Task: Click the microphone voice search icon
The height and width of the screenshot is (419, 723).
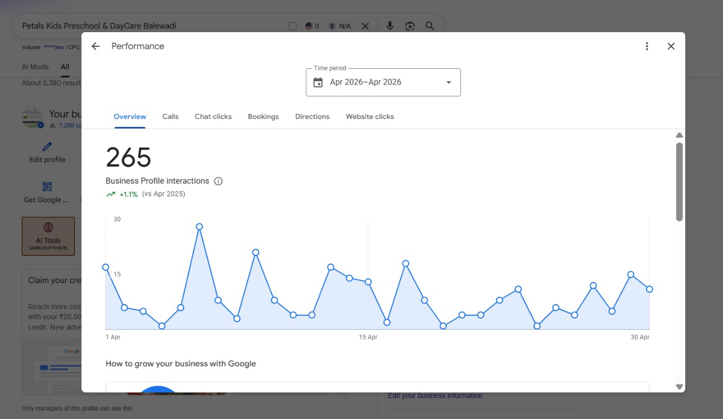Action: (x=390, y=26)
